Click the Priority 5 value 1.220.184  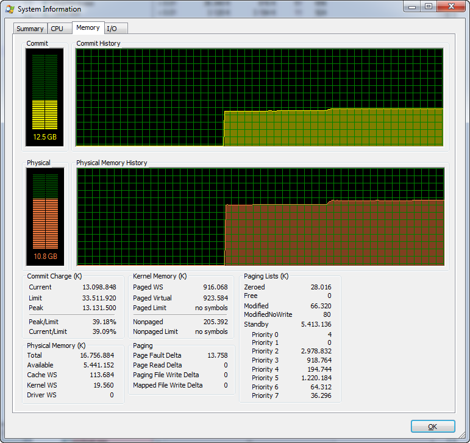point(316,378)
